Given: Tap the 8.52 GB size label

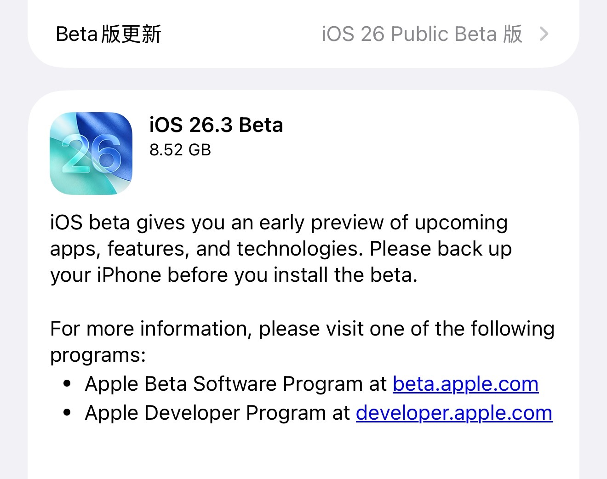Looking at the screenshot, I should coord(180,150).
